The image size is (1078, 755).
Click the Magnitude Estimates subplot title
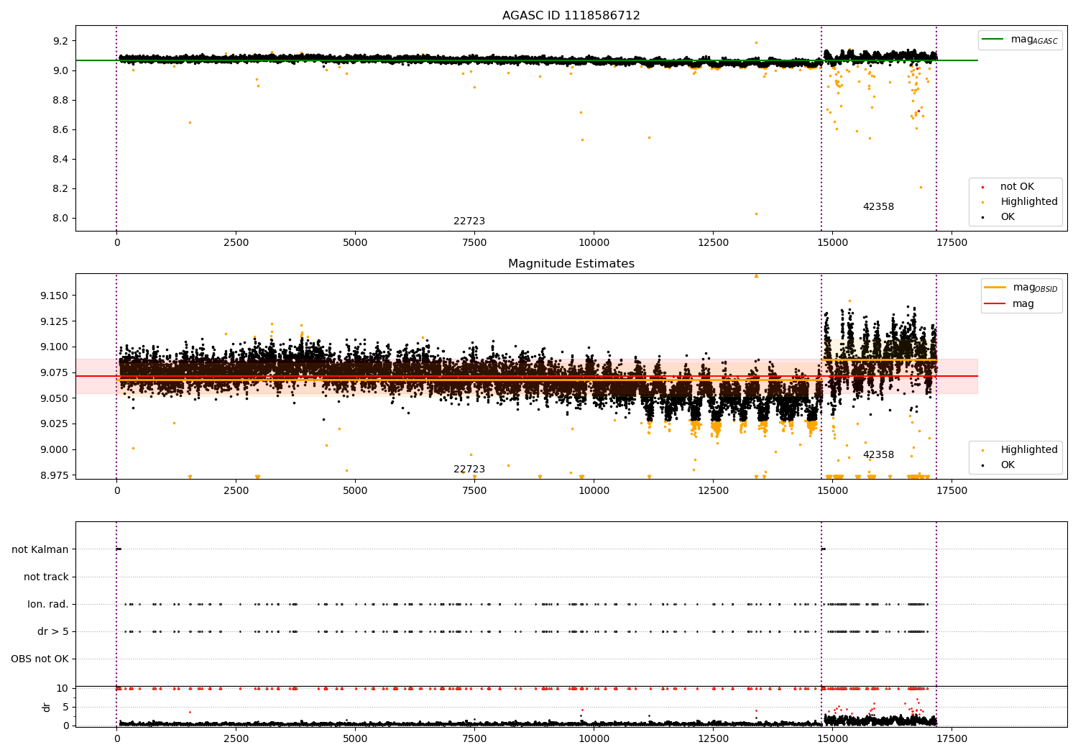571,264
